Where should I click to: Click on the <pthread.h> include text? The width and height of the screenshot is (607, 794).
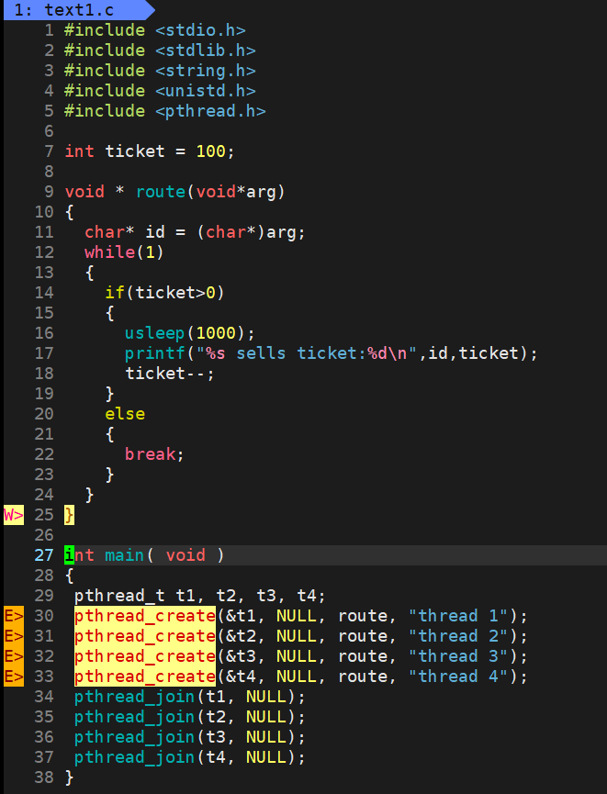tap(210, 111)
